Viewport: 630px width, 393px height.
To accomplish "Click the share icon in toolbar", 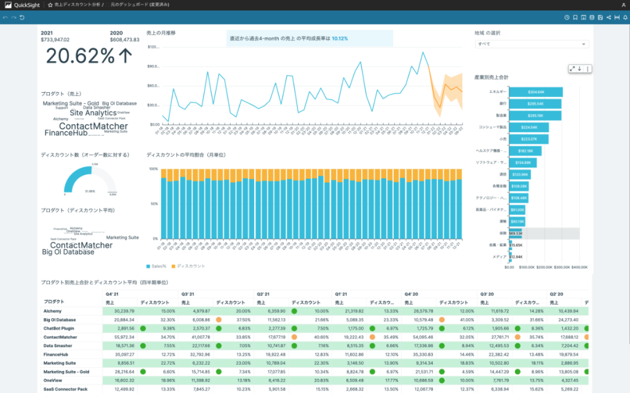I will click(x=608, y=18).
